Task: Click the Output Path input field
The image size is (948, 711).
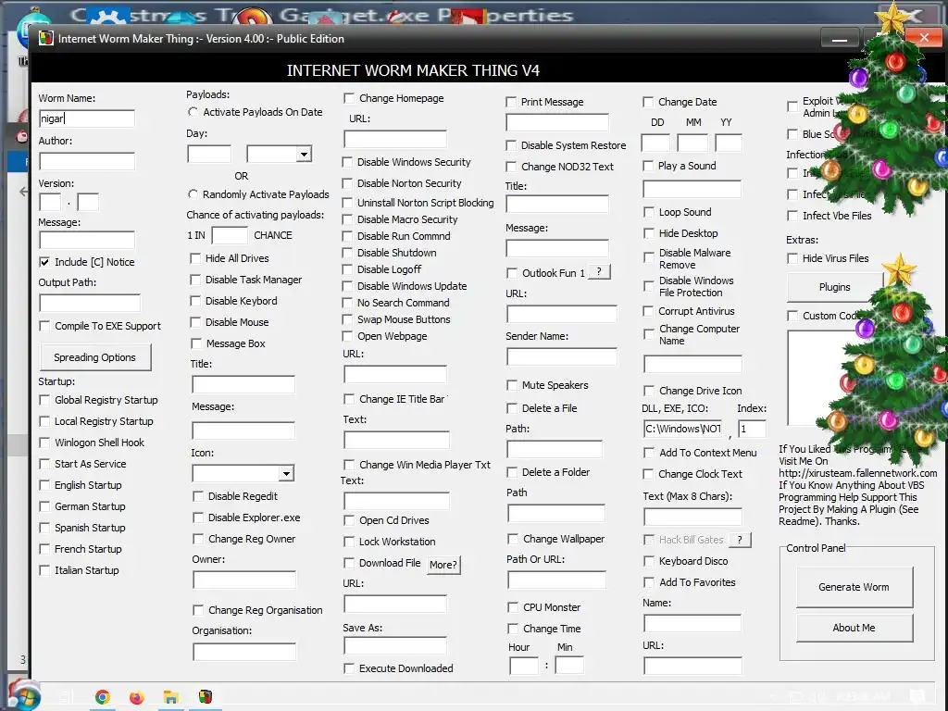Action: [x=90, y=303]
